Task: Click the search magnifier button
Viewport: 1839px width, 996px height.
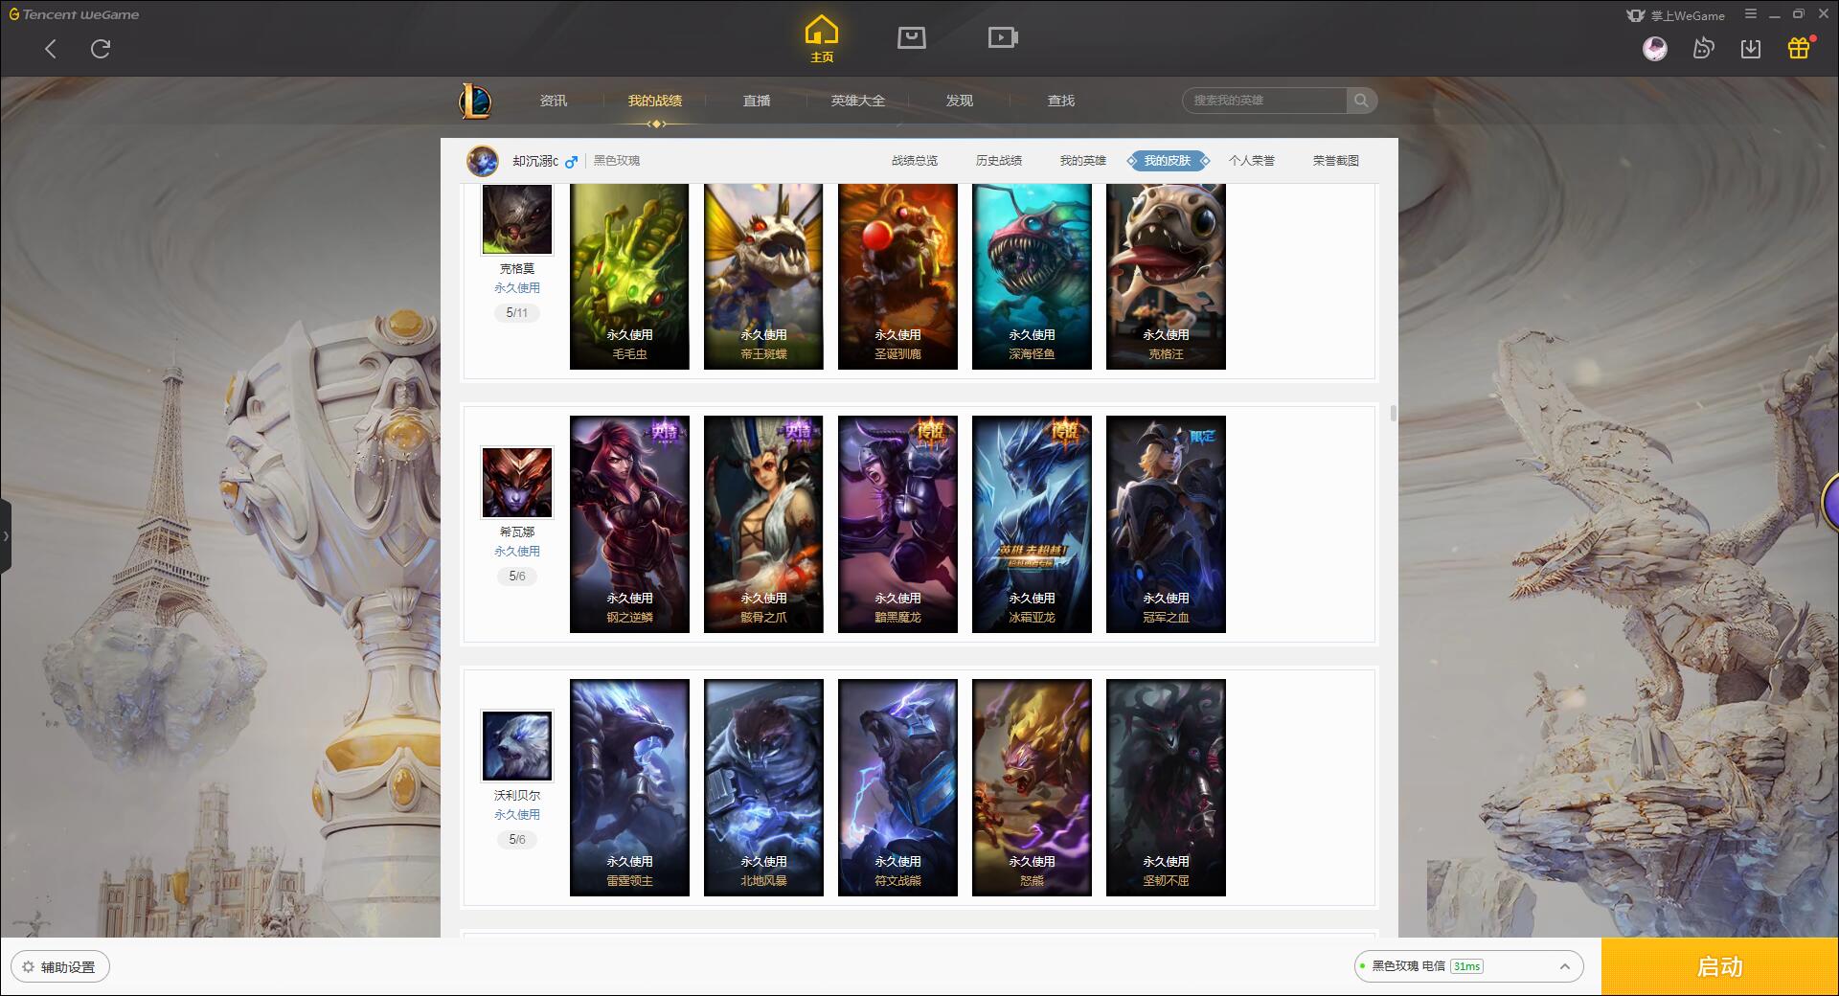Action: point(1361,101)
